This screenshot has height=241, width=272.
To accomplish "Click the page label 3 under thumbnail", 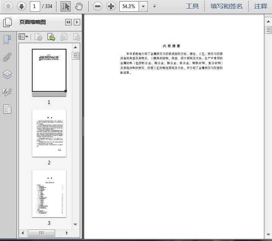I will coord(49,223).
